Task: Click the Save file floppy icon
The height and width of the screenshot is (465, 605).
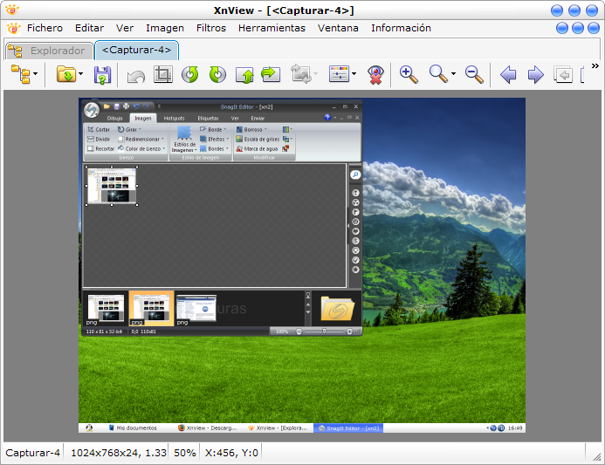Action: [103, 75]
